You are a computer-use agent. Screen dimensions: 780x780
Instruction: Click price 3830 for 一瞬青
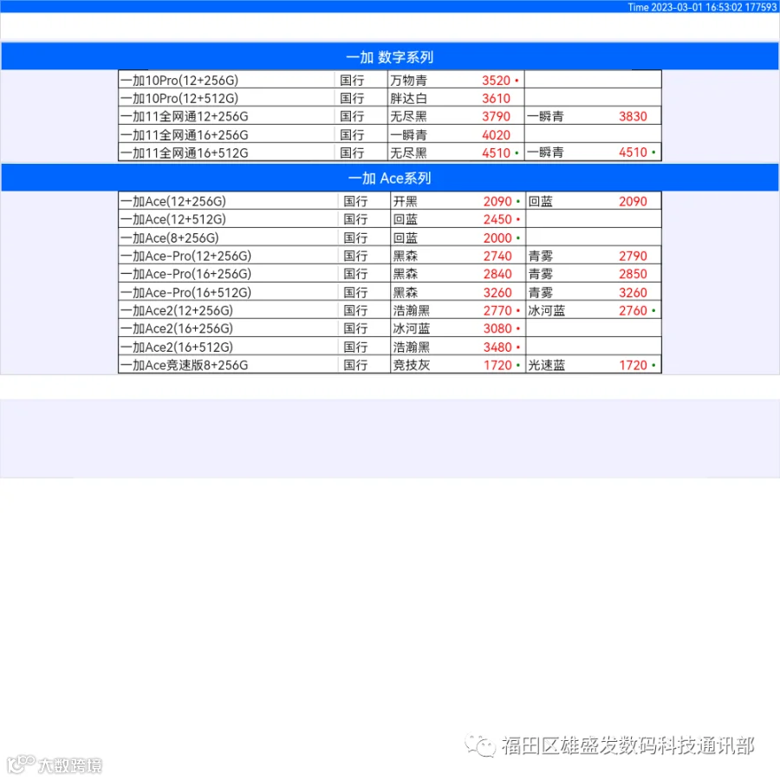coord(633,116)
